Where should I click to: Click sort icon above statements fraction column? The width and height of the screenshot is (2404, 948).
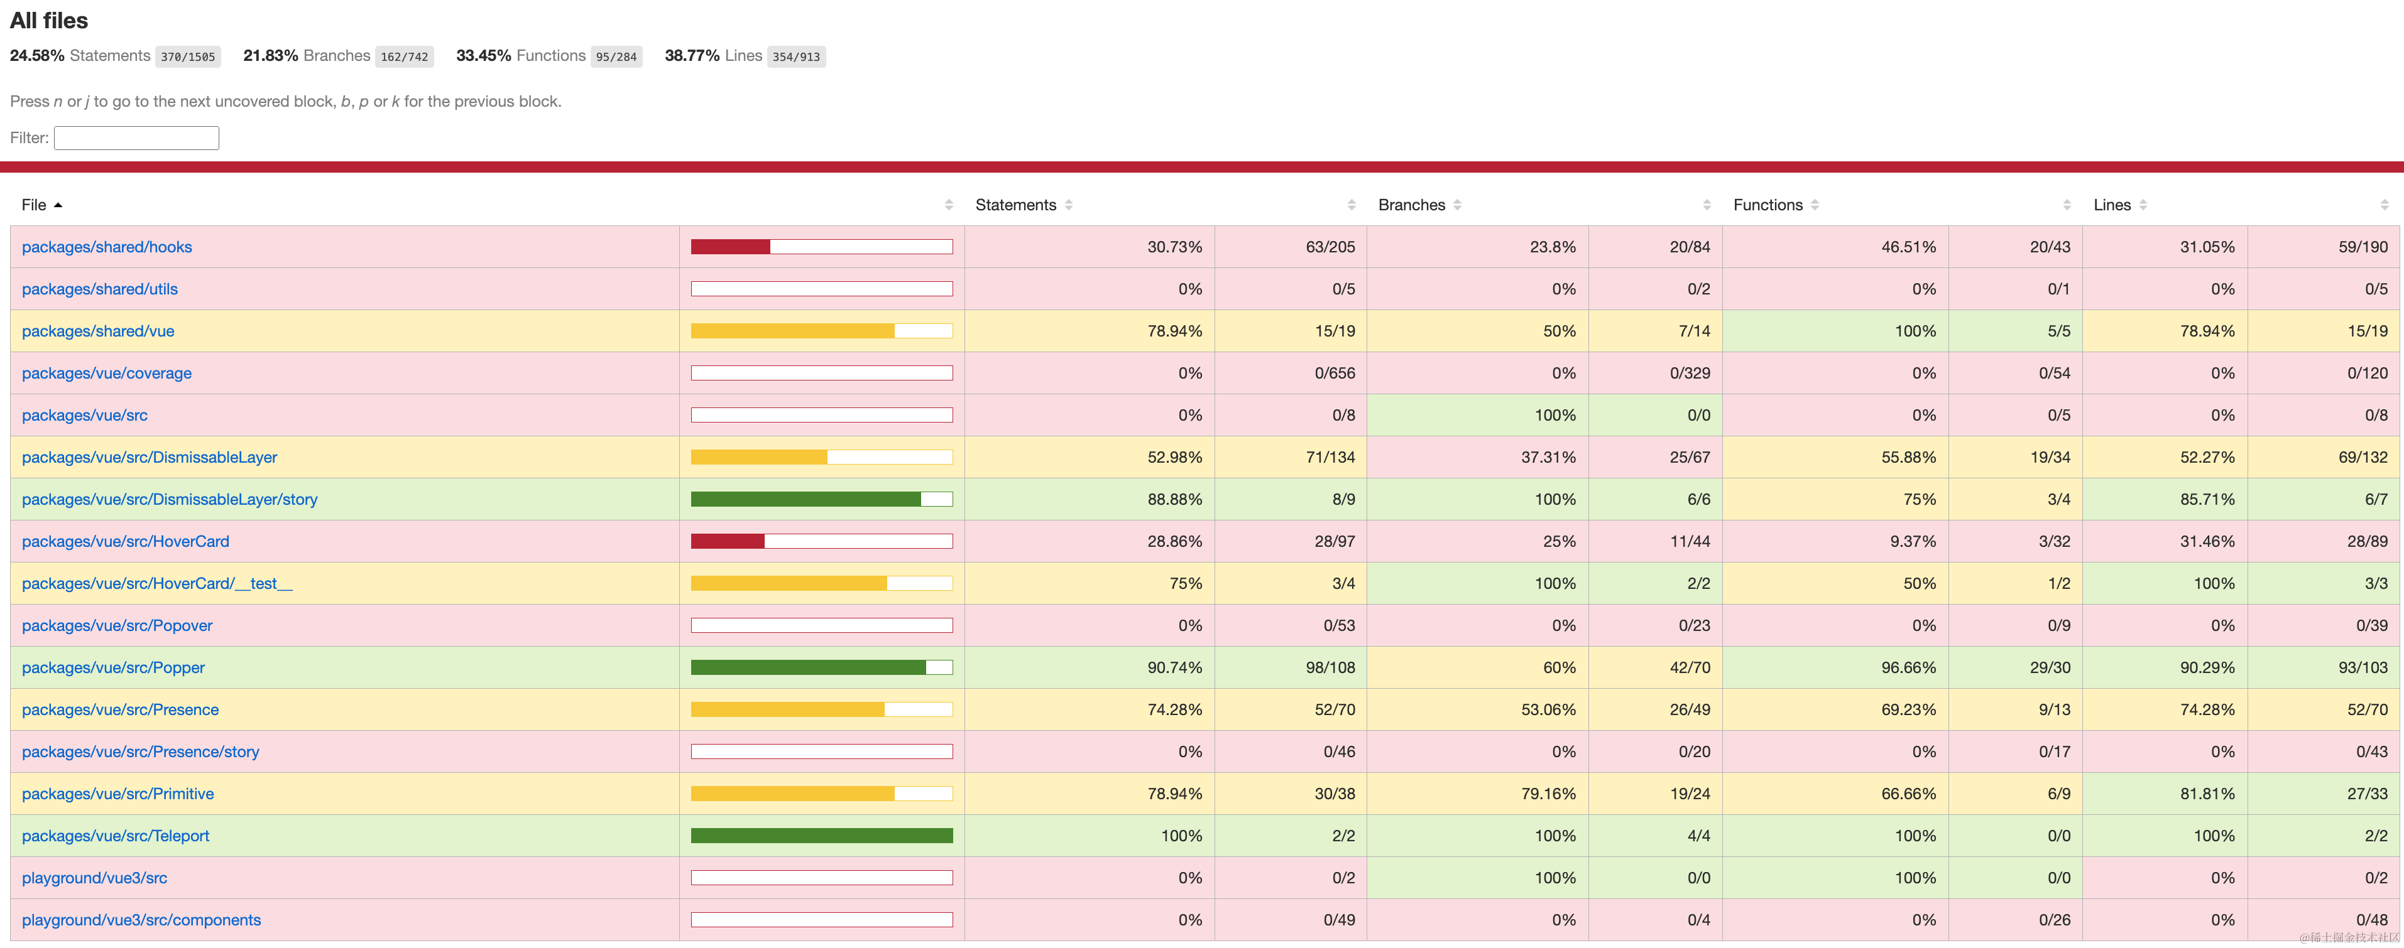point(1352,205)
